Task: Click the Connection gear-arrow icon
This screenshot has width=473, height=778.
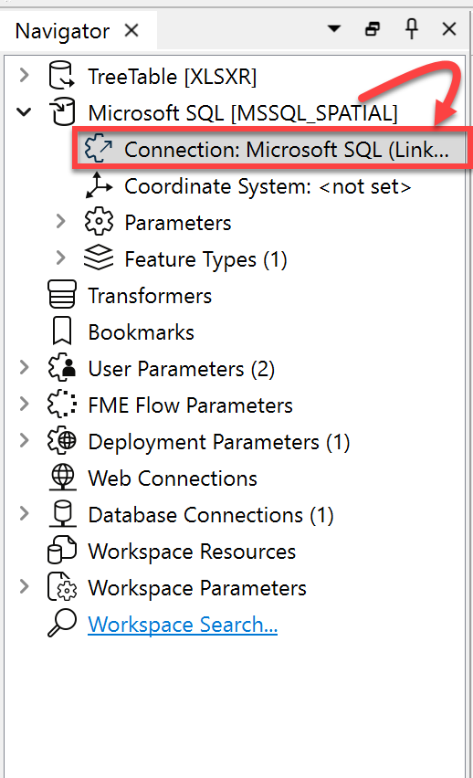Action: 99,148
